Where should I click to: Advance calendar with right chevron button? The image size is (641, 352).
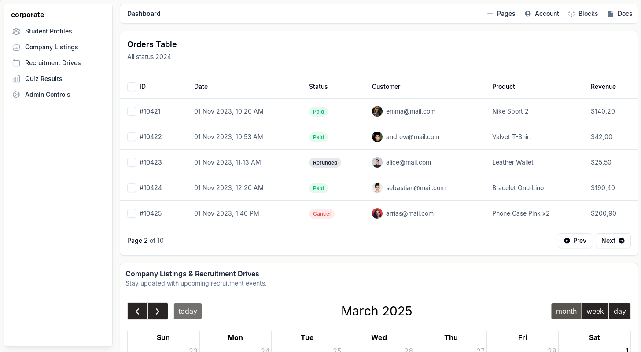coord(158,311)
